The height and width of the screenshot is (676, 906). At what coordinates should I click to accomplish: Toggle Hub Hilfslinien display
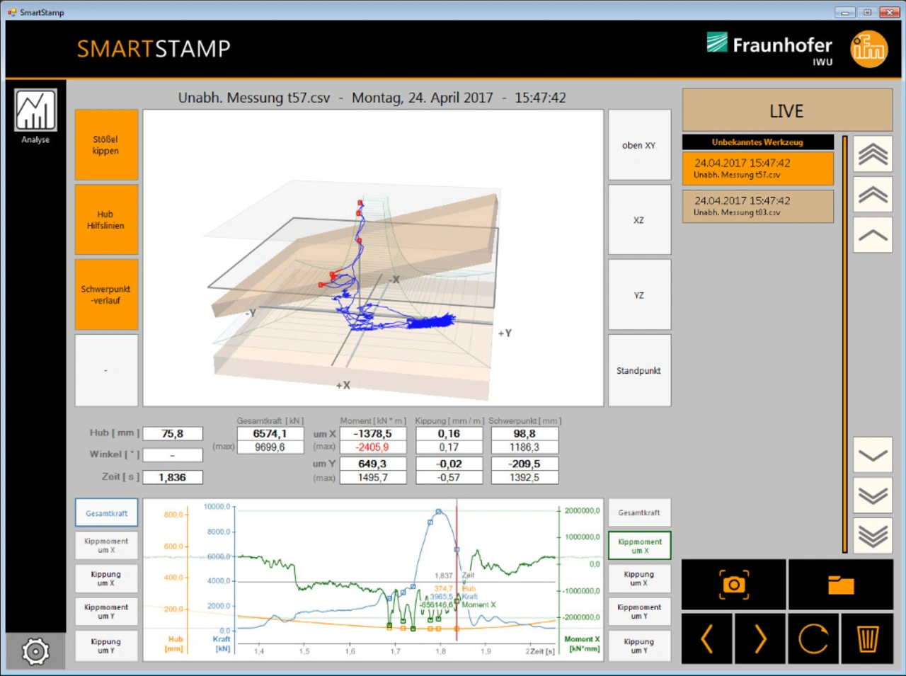[x=106, y=220]
